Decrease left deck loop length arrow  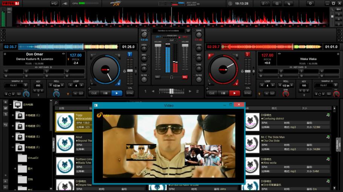[x=70, y=85]
